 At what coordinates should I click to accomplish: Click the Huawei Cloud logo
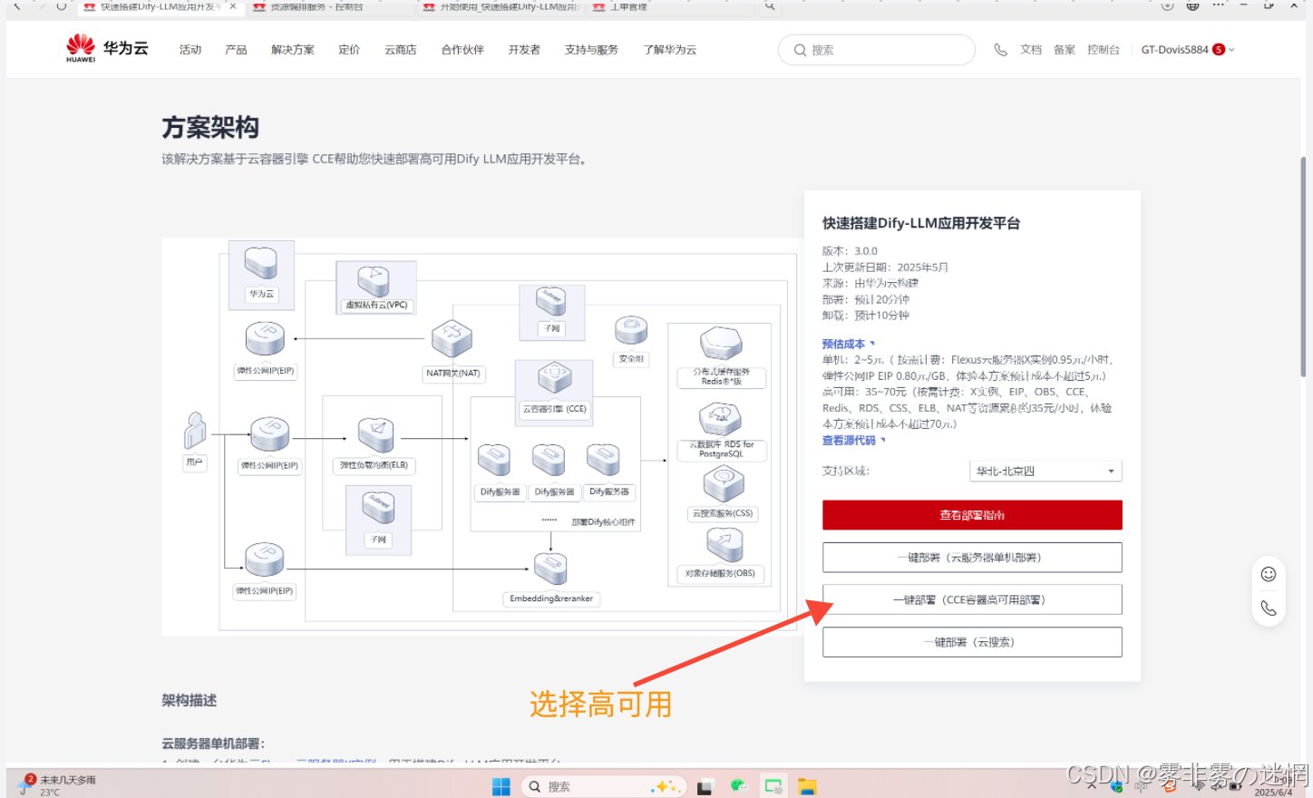107,48
